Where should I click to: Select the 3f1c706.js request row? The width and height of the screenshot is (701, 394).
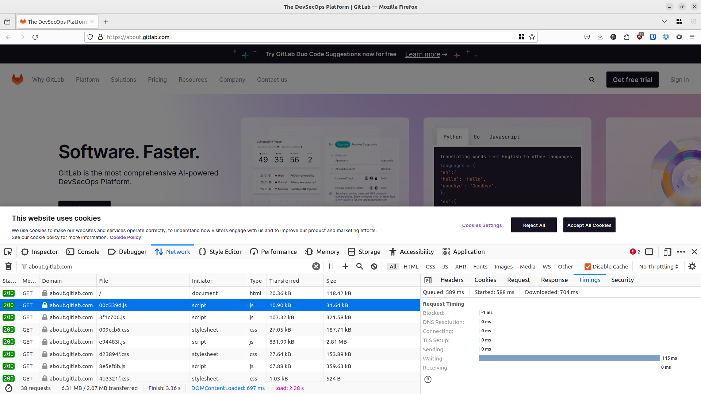[210, 317]
